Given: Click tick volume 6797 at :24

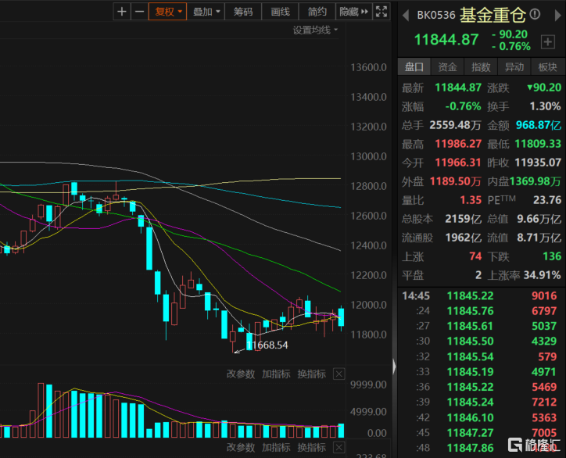Looking at the screenshot, I should tap(544, 311).
